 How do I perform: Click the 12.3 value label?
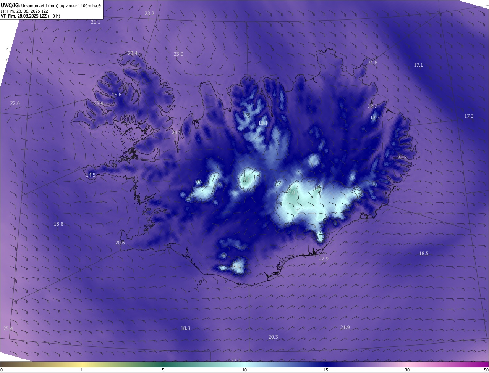click(375, 118)
